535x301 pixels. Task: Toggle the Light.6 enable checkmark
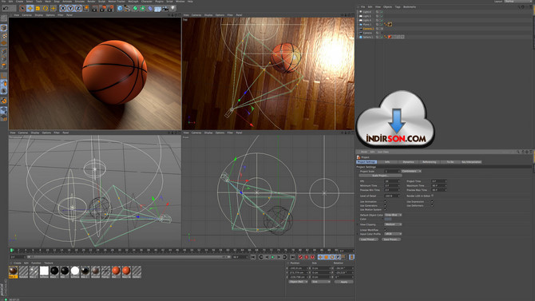tap(381, 12)
